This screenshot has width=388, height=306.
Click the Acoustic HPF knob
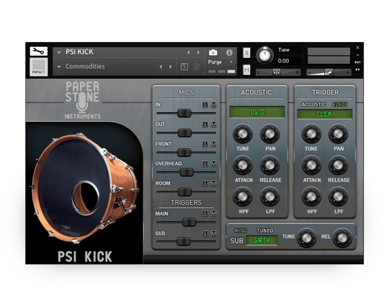(x=243, y=197)
